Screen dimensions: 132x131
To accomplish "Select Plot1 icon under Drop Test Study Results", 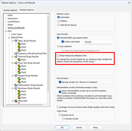I will click(x=19, y=66).
